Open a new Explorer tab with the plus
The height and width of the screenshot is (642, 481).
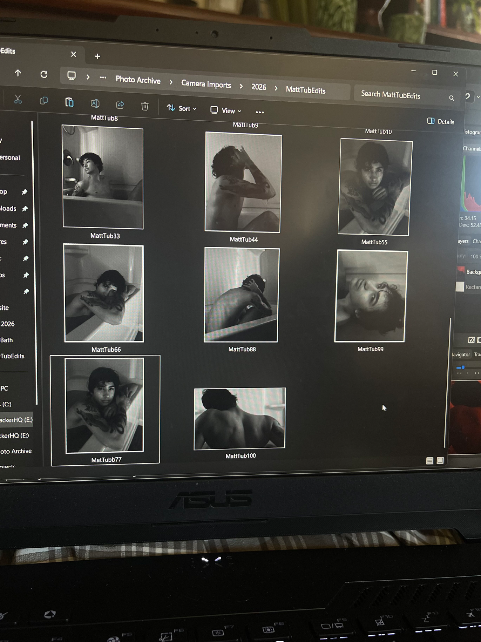pyautogui.click(x=97, y=56)
